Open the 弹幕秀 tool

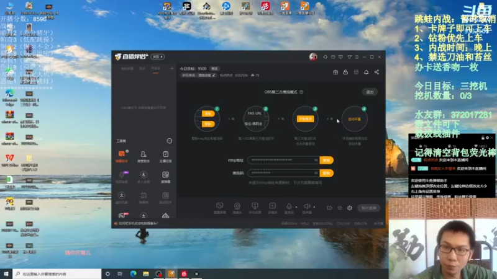(144, 198)
